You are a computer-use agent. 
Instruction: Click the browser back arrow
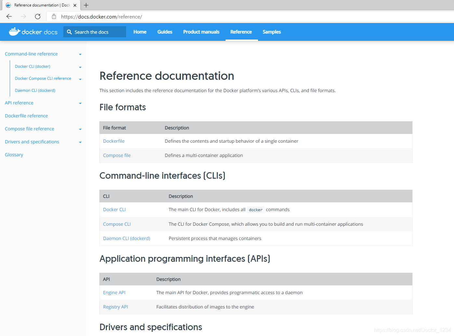pos(9,17)
